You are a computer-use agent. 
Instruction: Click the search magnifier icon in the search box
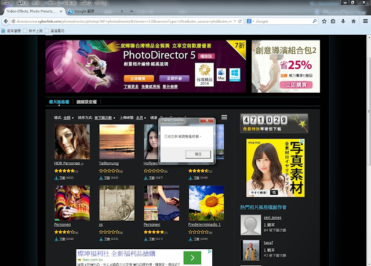pyautogui.click(x=314, y=21)
